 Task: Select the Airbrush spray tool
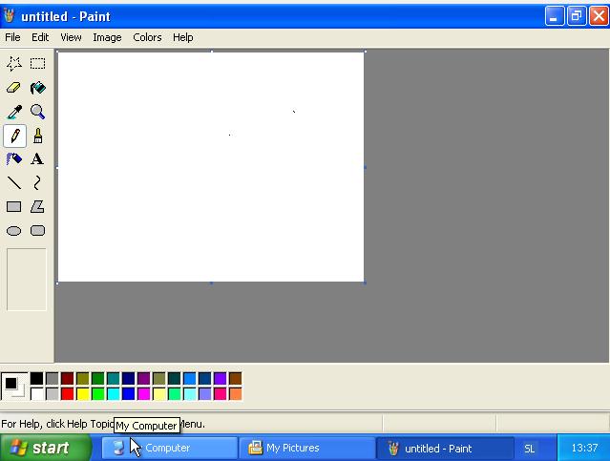click(x=14, y=159)
